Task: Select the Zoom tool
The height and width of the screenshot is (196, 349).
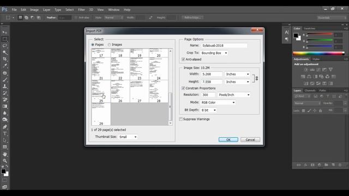Action: 5,161
